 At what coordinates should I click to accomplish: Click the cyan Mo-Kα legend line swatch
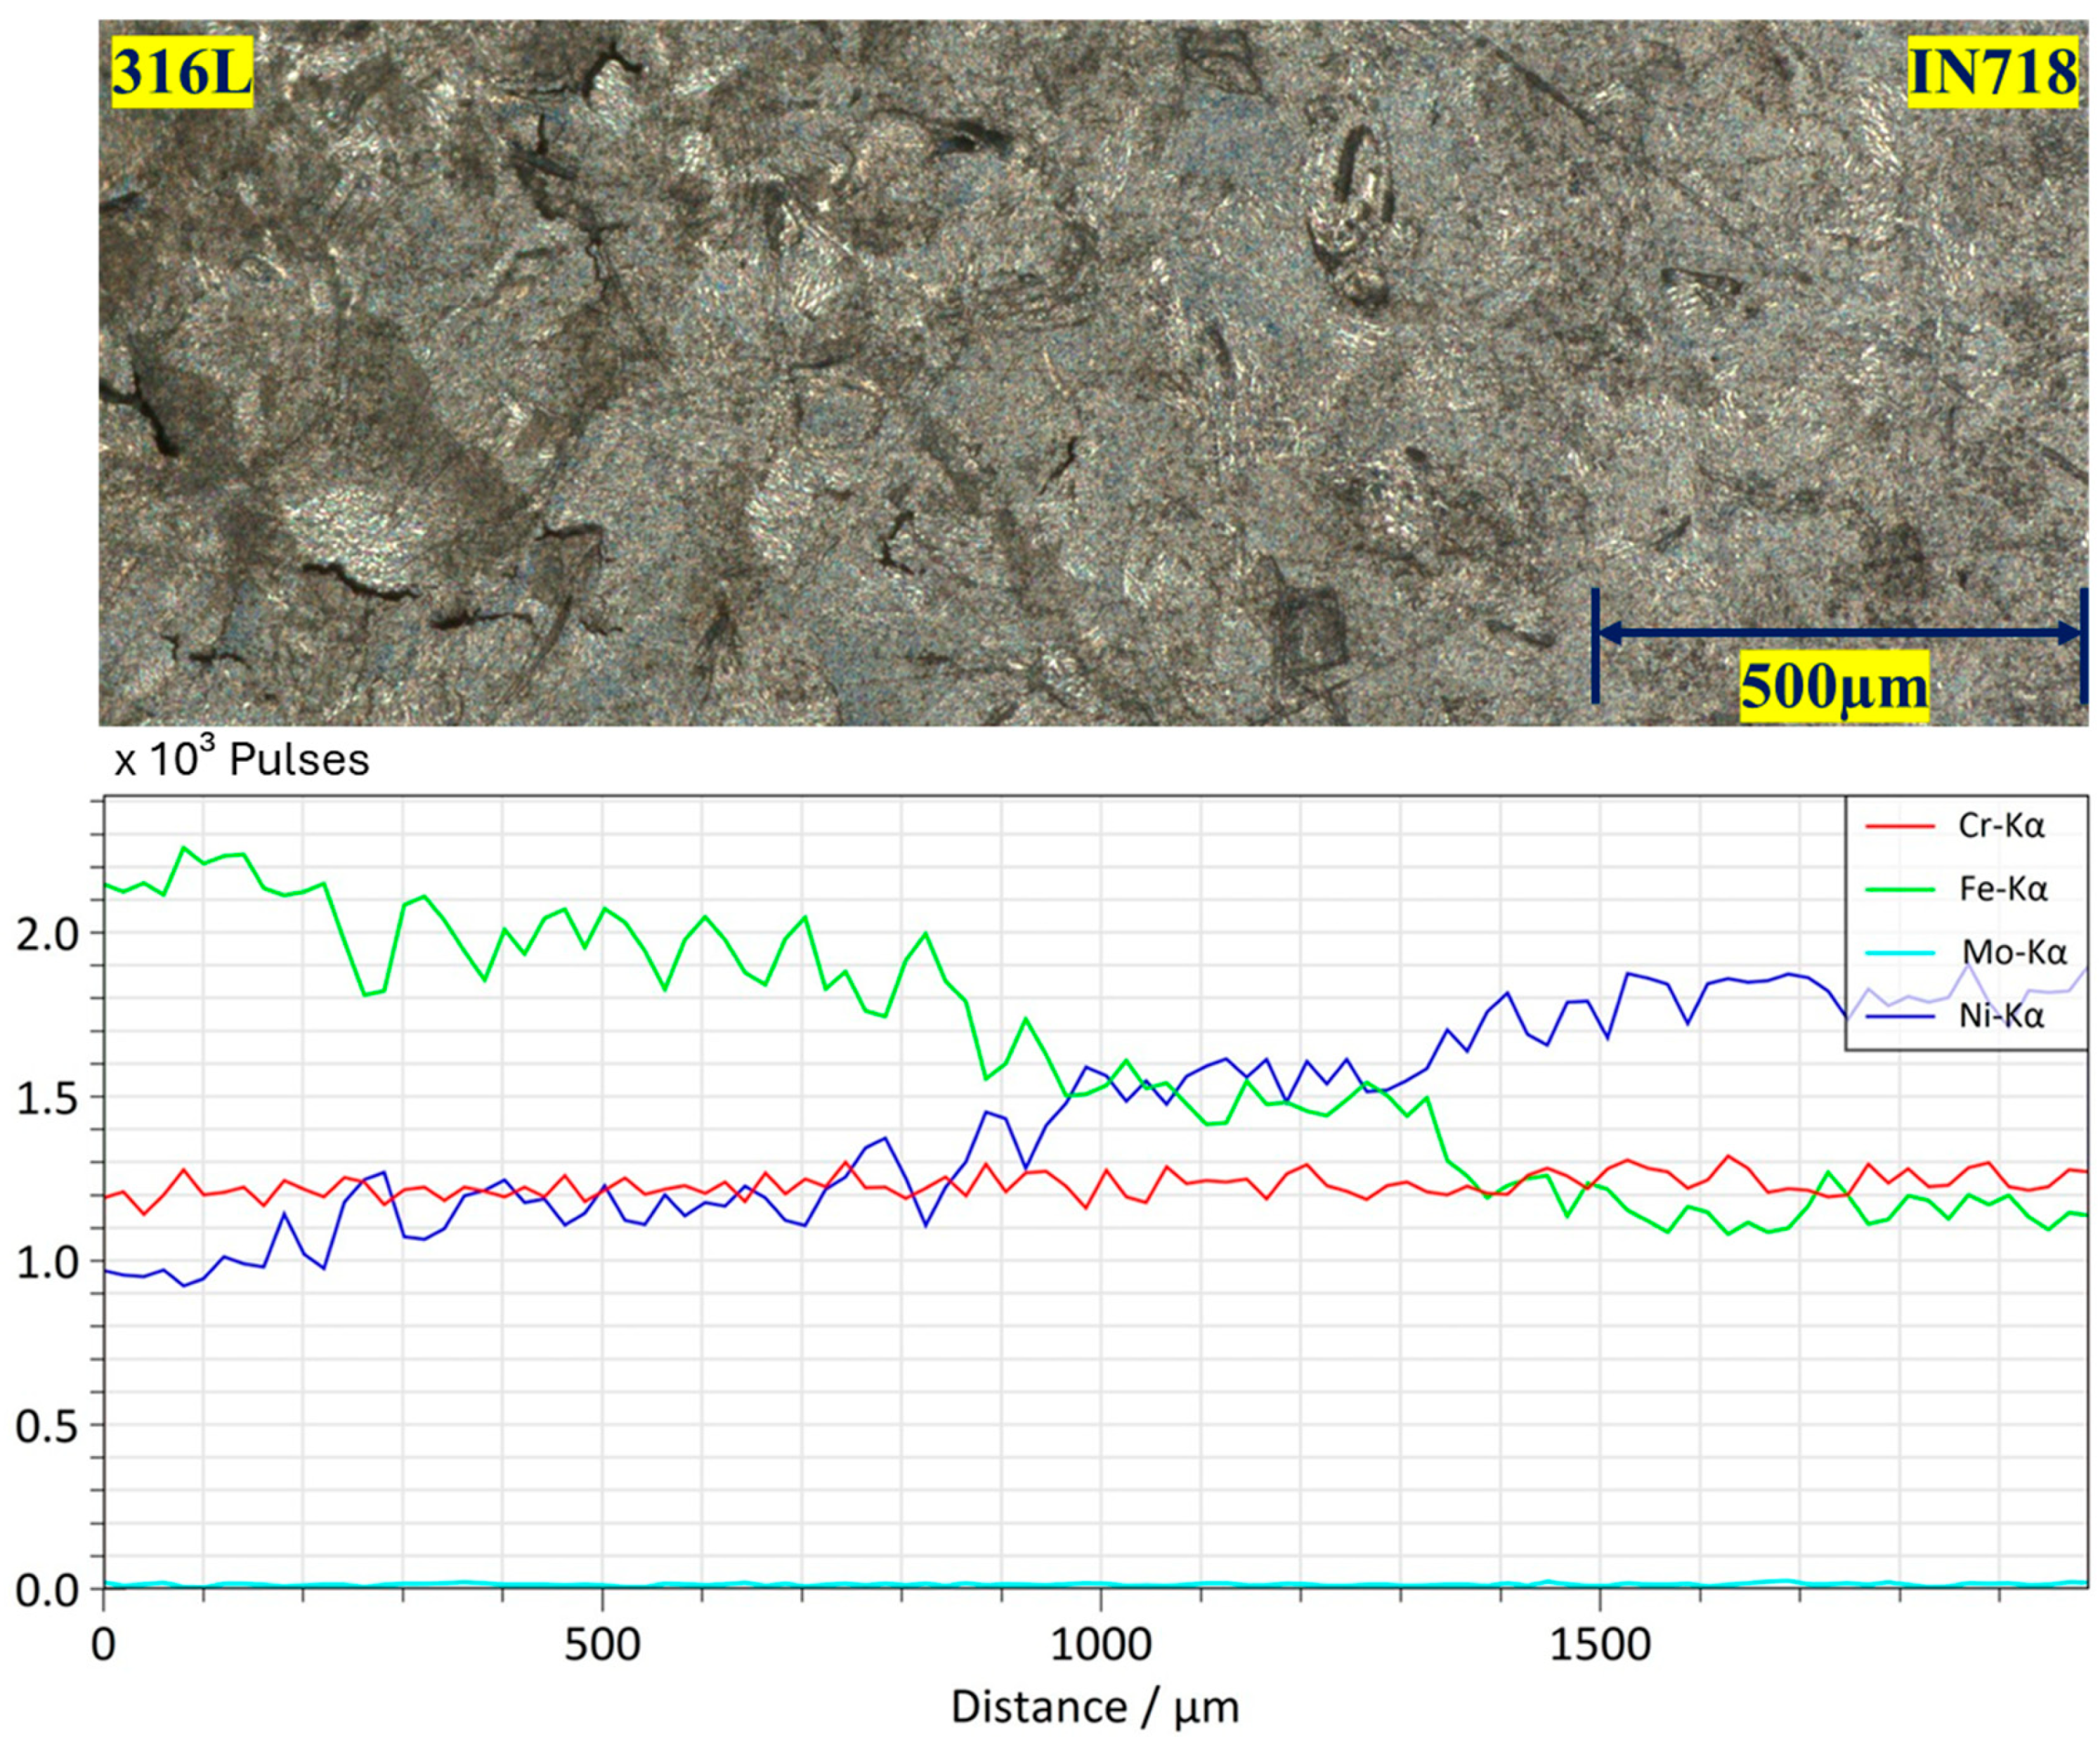pyautogui.click(x=1900, y=952)
